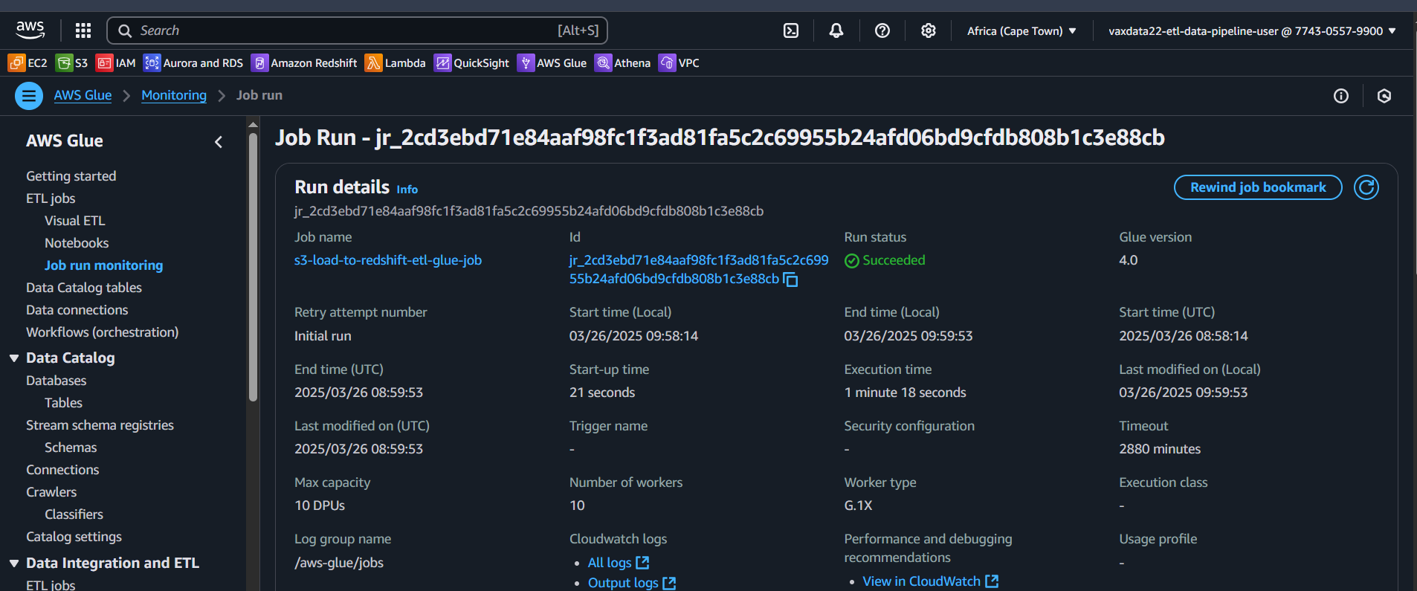Open S3 shortcut in favorites bar
This screenshot has width=1417, height=591.
[x=72, y=63]
